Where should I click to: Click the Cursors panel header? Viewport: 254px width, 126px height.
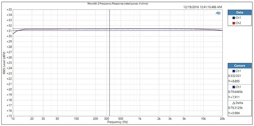pos(240,66)
